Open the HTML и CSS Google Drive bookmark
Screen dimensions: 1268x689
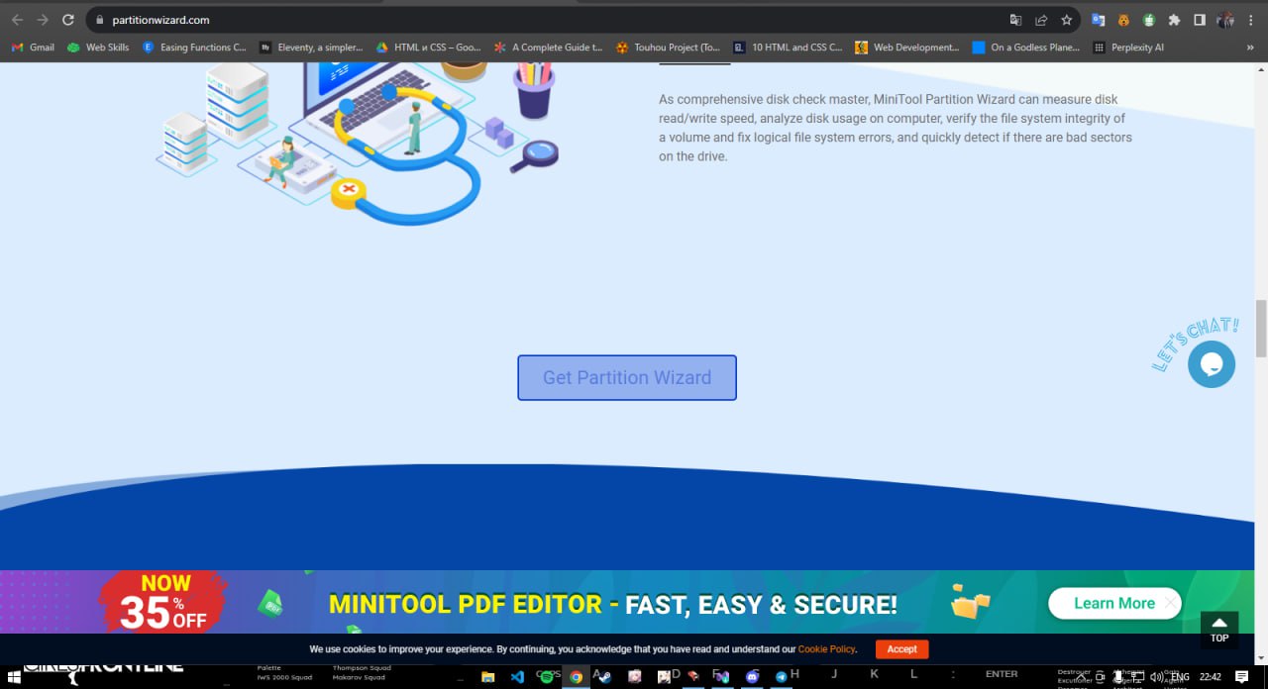pyautogui.click(x=428, y=47)
